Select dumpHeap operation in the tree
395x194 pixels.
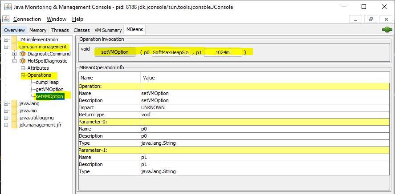click(47, 82)
